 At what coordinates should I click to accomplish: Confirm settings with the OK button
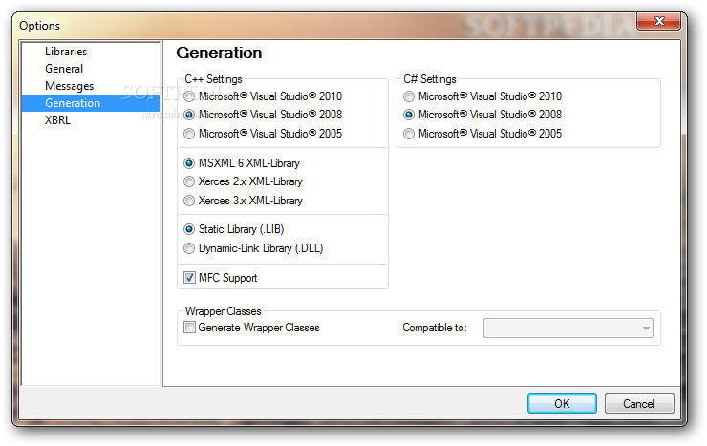pyautogui.click(x=562, y=403)
